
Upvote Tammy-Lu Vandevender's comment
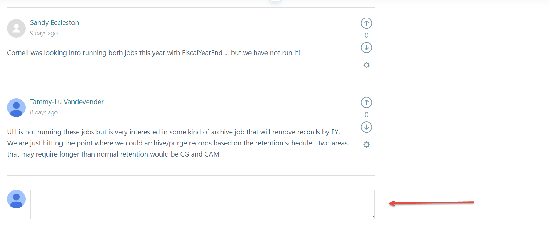pyautogui.click(x=366, y=102)
